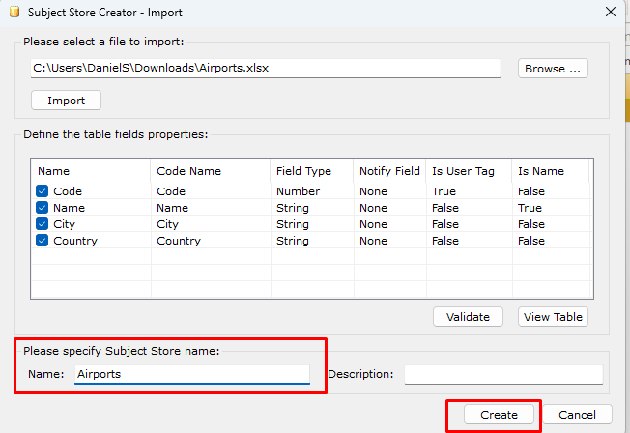The height and width of the screenshot is (433, 630).
Task: Close the Import dialog window
Action: pos(611,12)
